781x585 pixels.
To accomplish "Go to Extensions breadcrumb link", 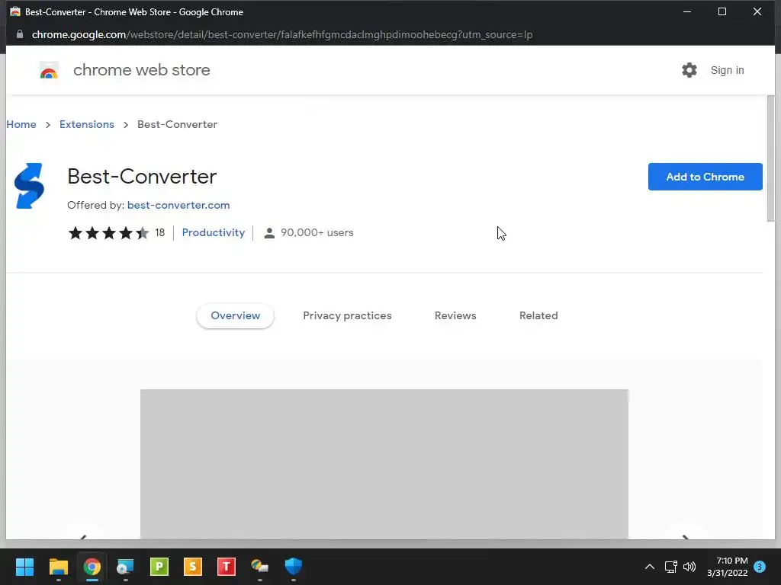I will click(x=87, y=124).
